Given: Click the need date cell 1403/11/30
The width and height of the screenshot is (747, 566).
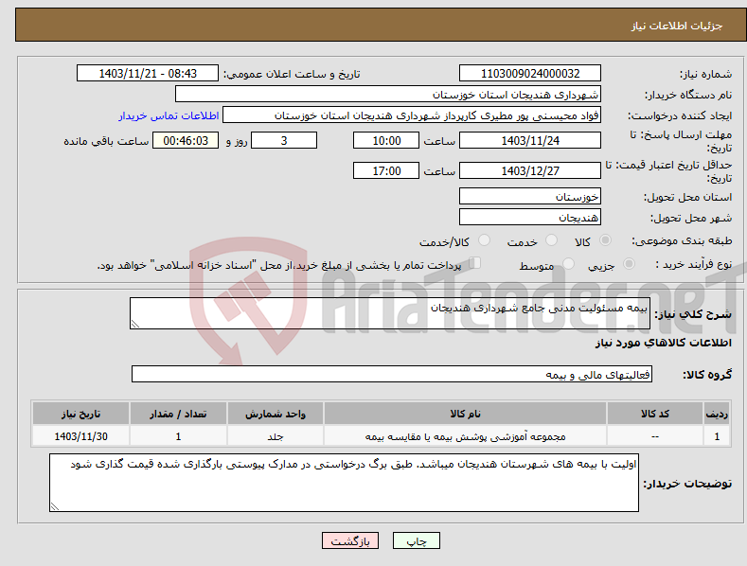Looking at the screenshot, I should (81, 436).
